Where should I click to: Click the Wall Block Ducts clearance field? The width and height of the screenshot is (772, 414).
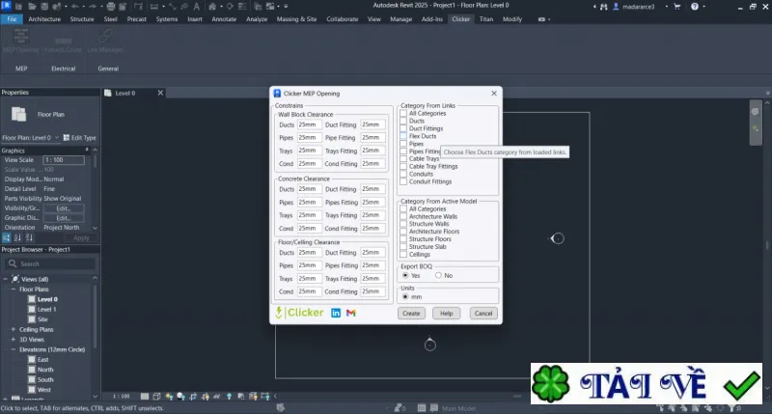point(309,124)
